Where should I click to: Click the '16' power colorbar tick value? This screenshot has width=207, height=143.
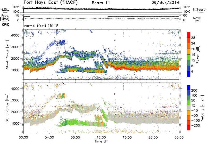tap(193, 55)
